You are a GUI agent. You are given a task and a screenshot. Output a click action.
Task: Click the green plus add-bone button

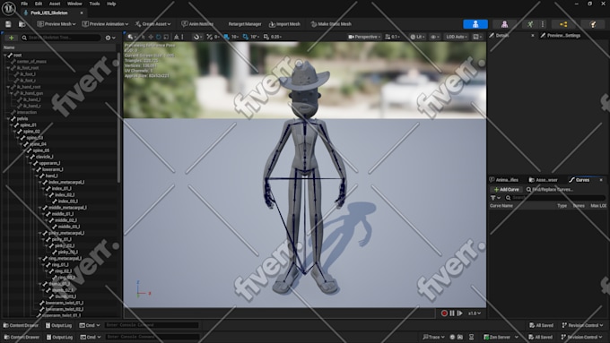pos(12,38)
